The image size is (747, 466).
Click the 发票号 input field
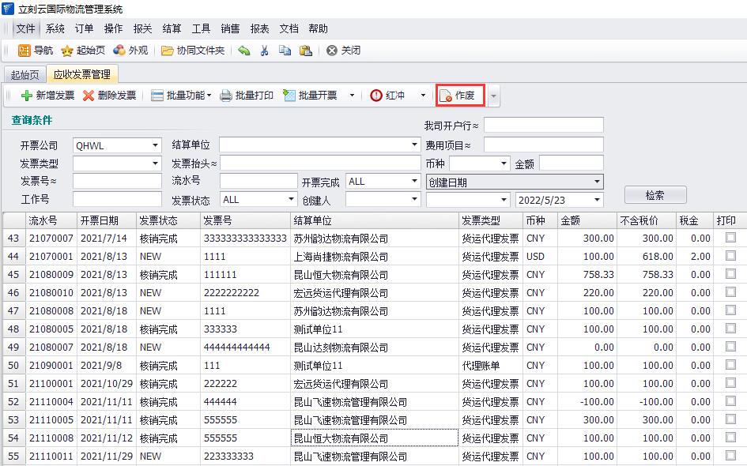click(x=116, y=182)
